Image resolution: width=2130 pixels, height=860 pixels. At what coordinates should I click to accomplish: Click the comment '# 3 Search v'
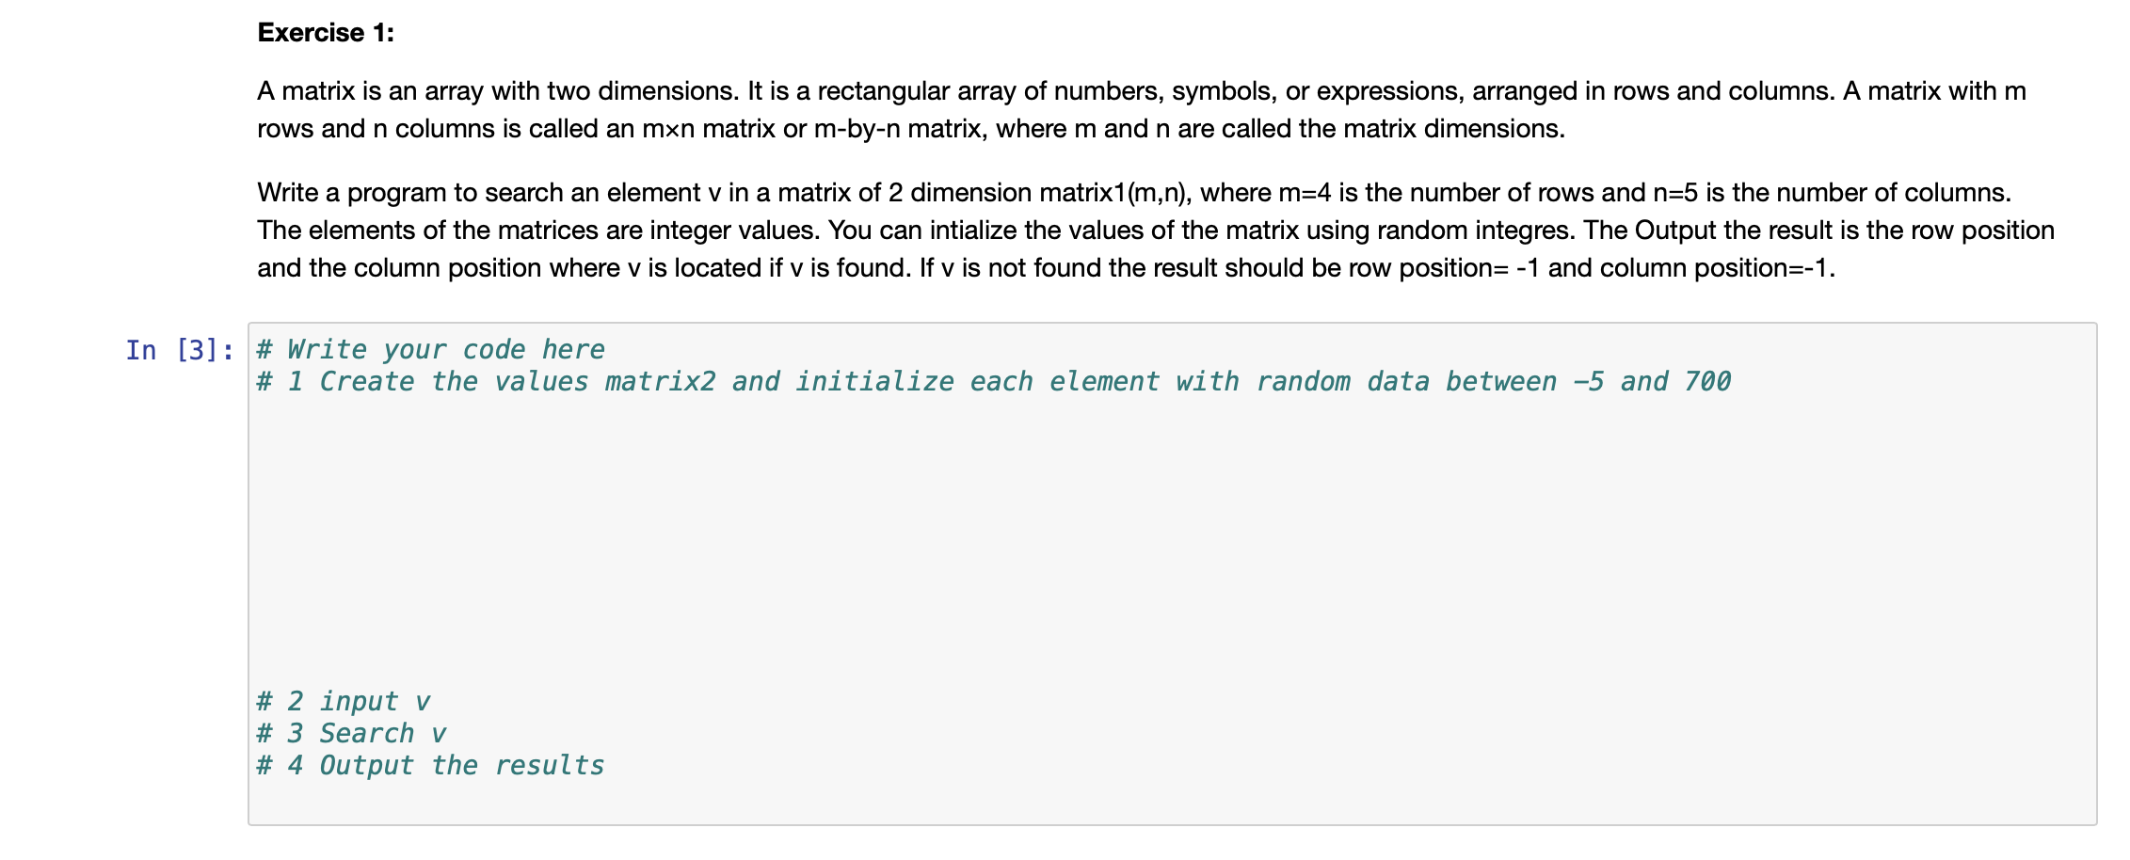coord(350,732)
